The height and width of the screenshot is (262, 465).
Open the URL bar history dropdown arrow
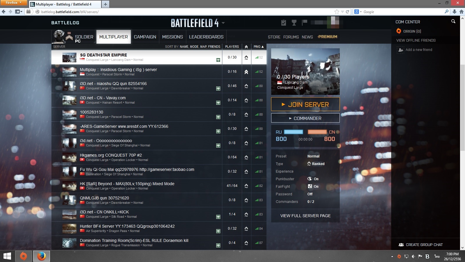point(342,12)
